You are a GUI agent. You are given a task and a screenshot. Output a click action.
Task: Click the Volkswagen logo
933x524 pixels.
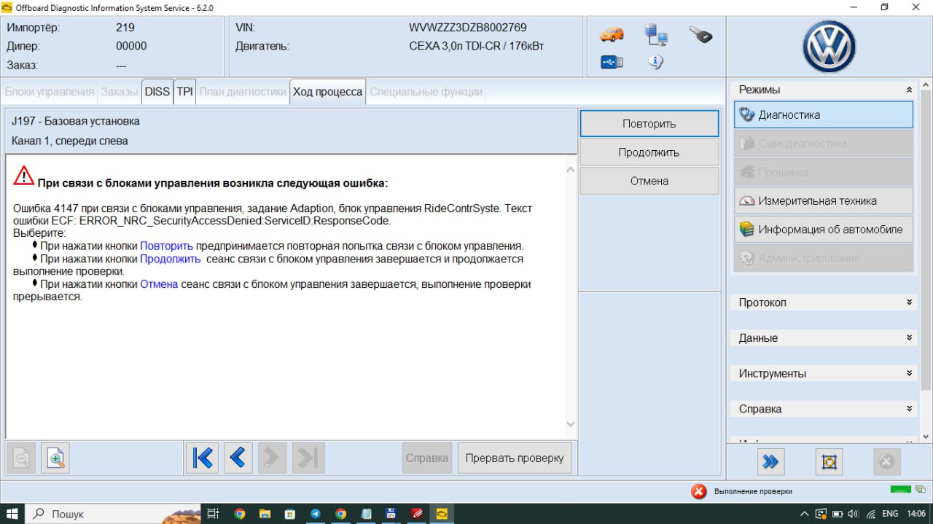pyautogui.click(x=829, y=47)
